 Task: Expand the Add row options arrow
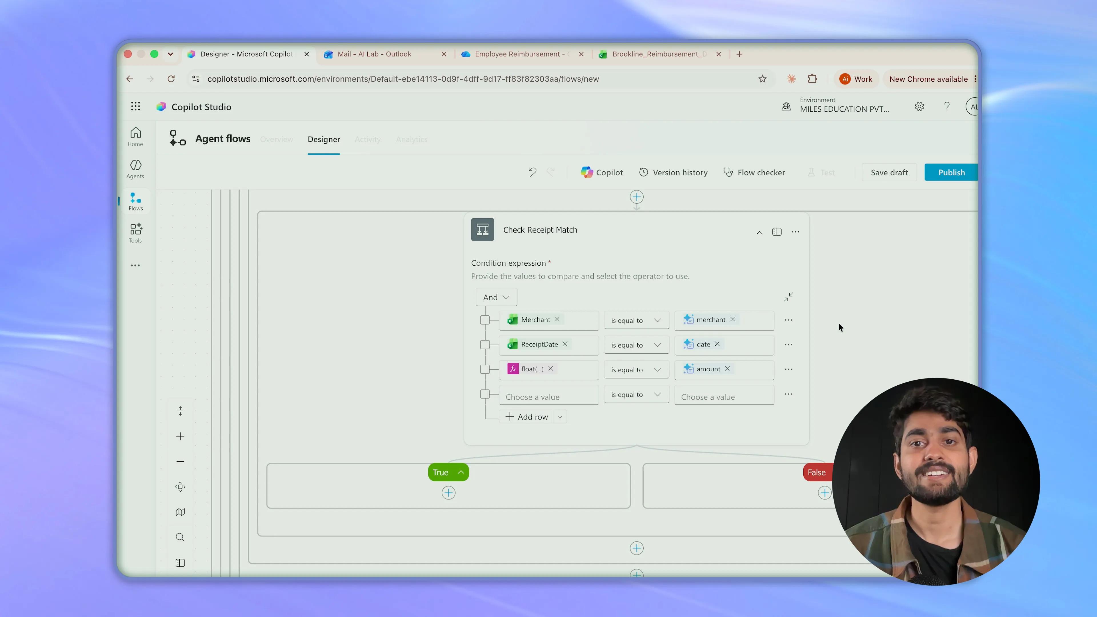(x=560, y=417)
